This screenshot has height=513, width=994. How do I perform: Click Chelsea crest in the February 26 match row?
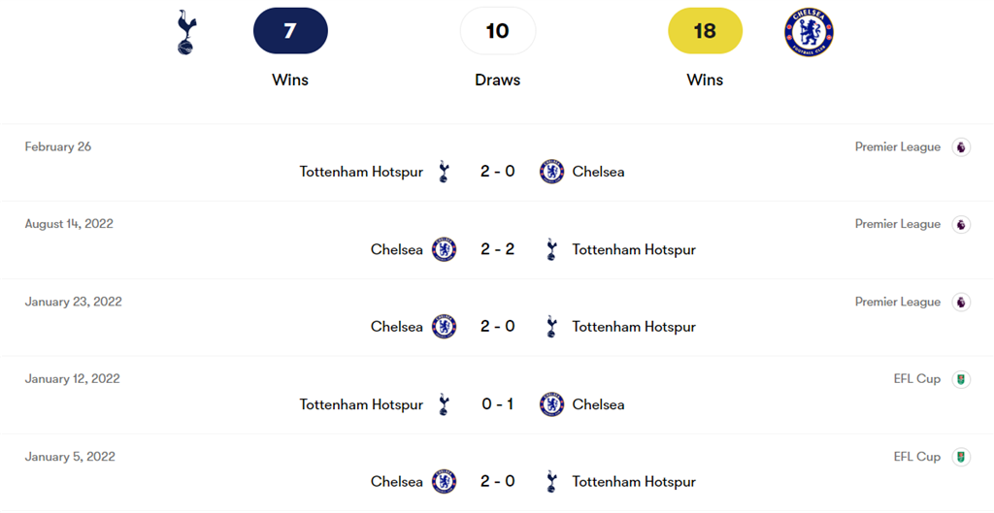[x=551, y=172]
